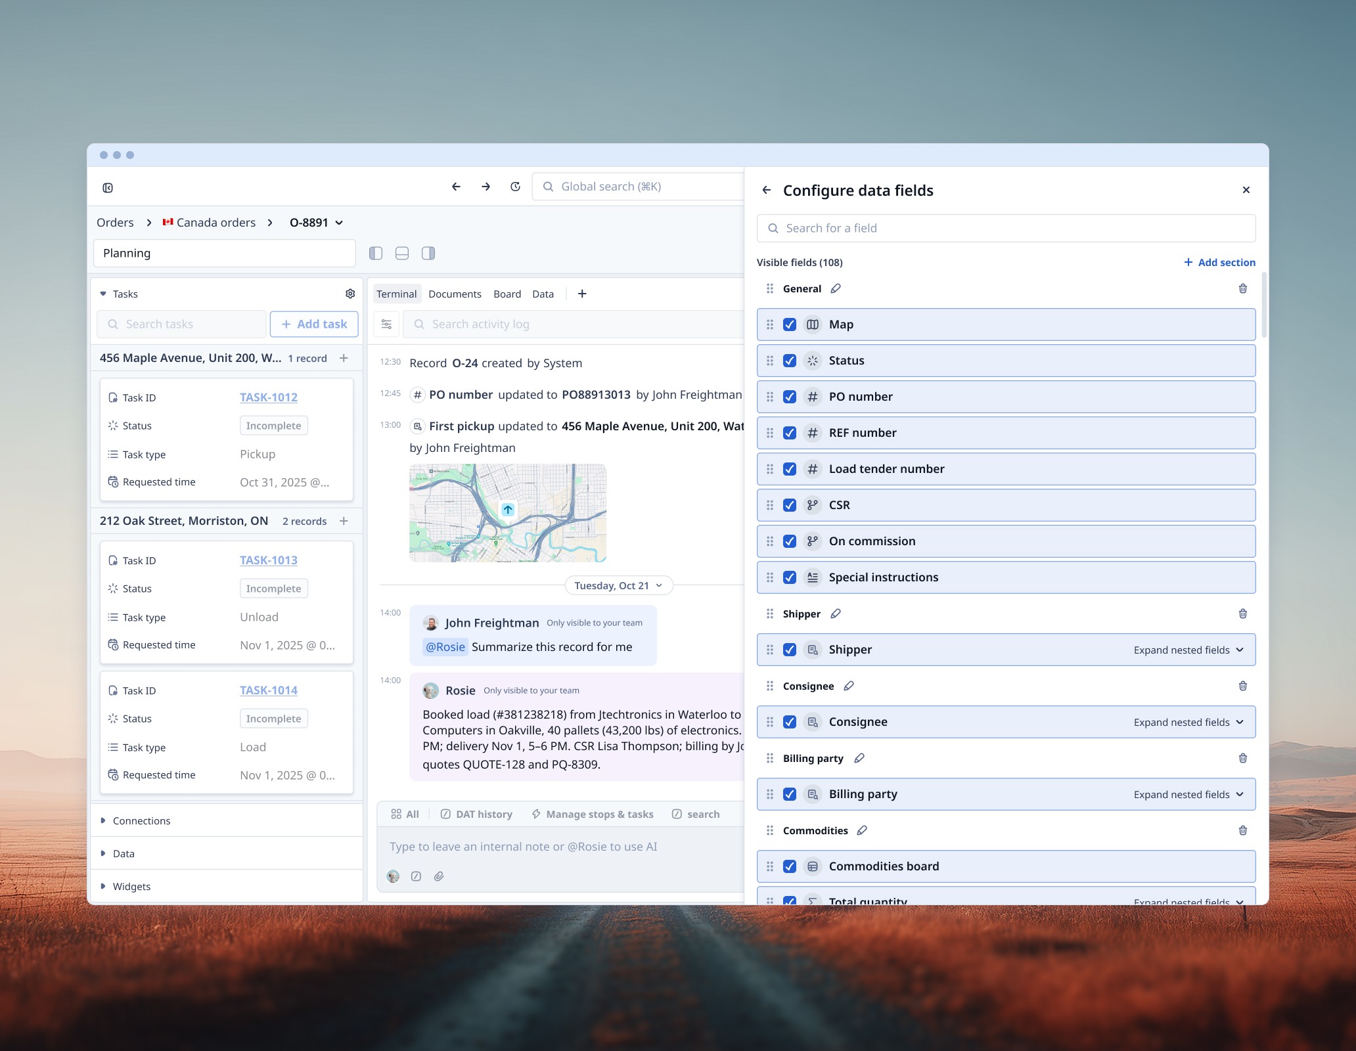The height and width of the screenshot is (1051, 1356).
Task: Disable the Commodities board field checkbox
Action: click(x=790, y=866)
